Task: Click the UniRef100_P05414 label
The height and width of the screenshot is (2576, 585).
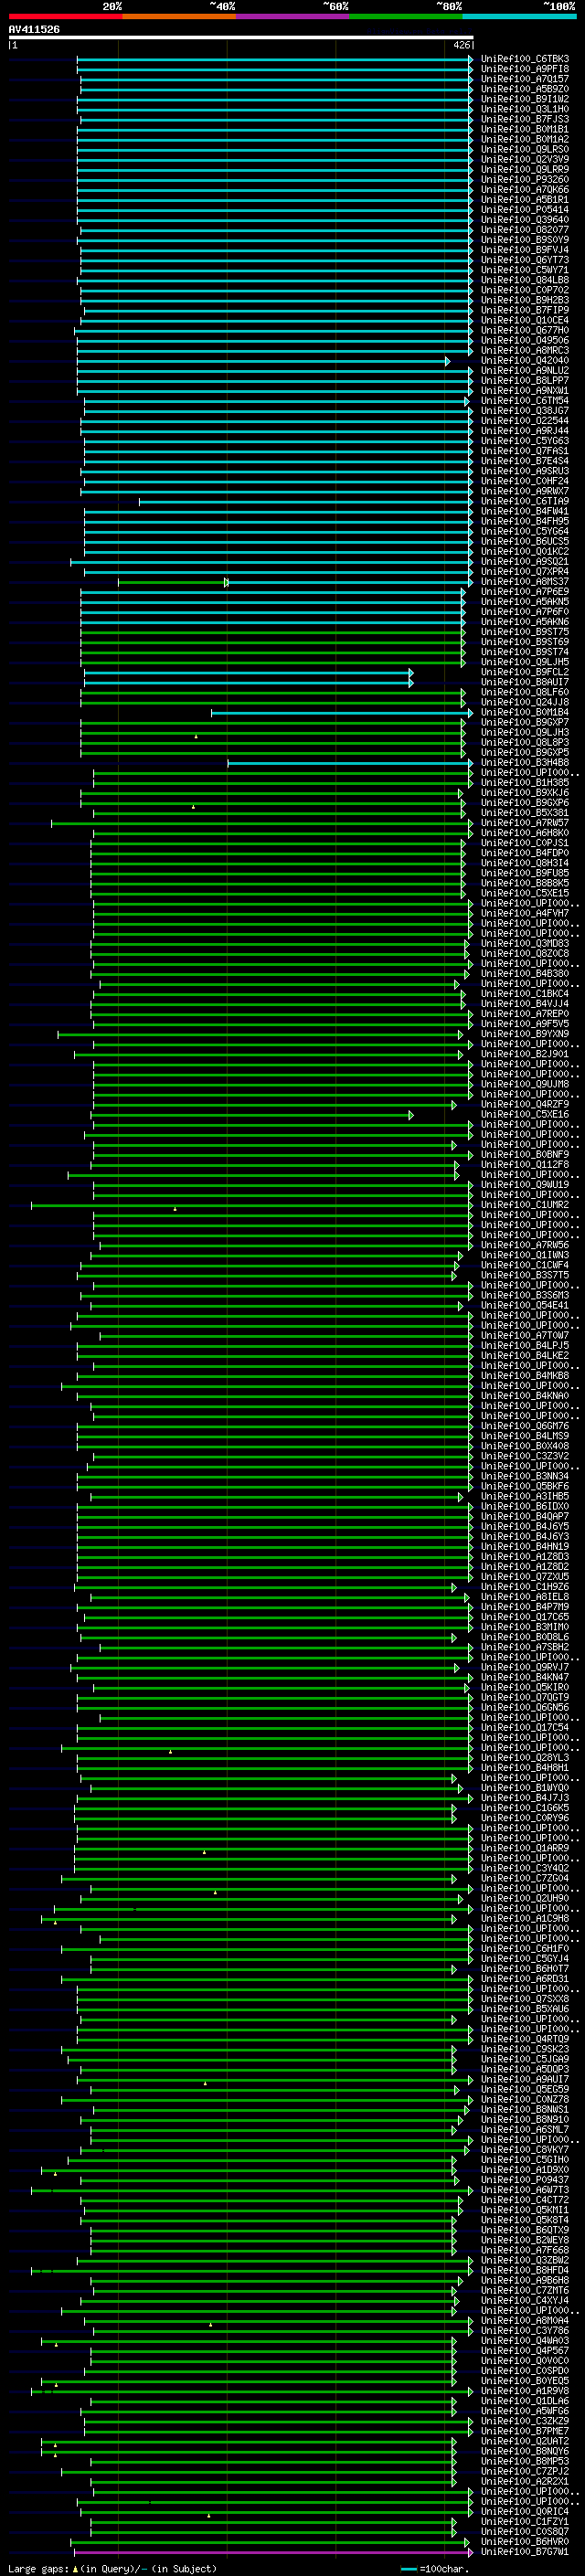Action: coord(525,210)
